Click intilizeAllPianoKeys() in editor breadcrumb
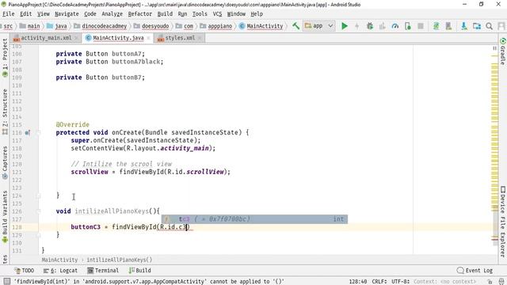This screenshot has height=285, width=507. pos(120,260)
